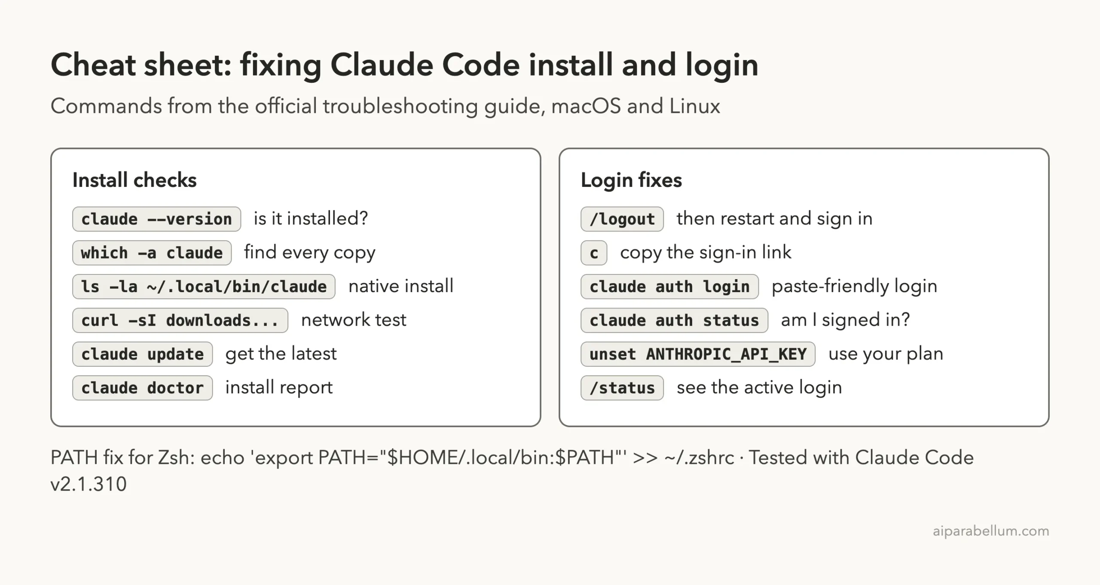Click the cheat sheet main title
Screen dimensions: 1100x585
pos(404,66)
